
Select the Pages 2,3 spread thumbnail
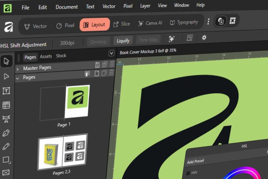point(63,152)
